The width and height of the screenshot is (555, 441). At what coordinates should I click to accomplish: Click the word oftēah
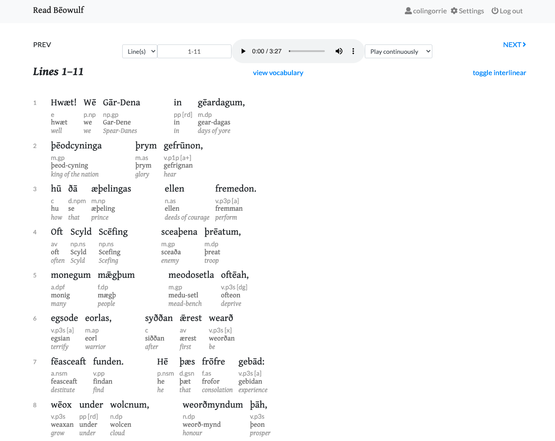point(235,275)
